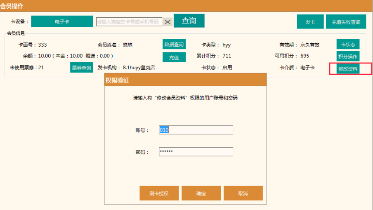
Task: Confirm with the 确定 button
Action: [x=201, y=193]
